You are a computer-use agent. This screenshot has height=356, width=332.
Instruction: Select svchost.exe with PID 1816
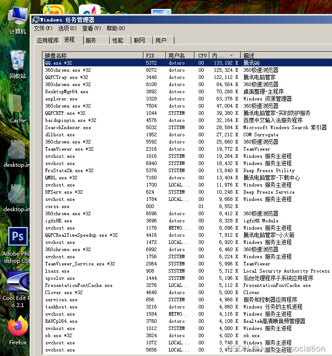[188, 156]
